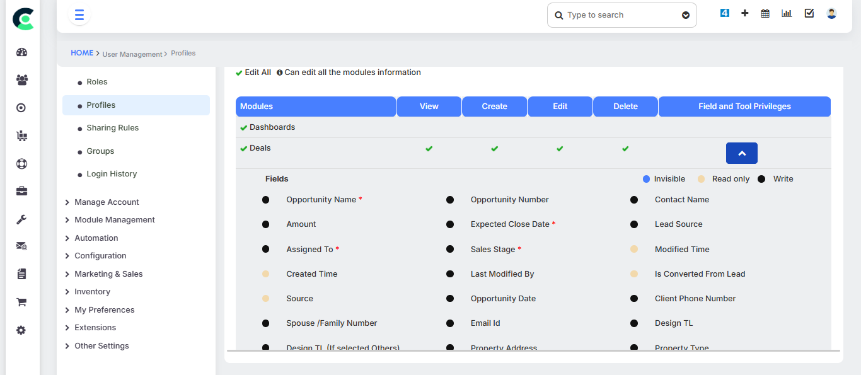Go to the HOME breadcrumb link
The height and width of the screenshot is (375, 861).
(82, 53)
